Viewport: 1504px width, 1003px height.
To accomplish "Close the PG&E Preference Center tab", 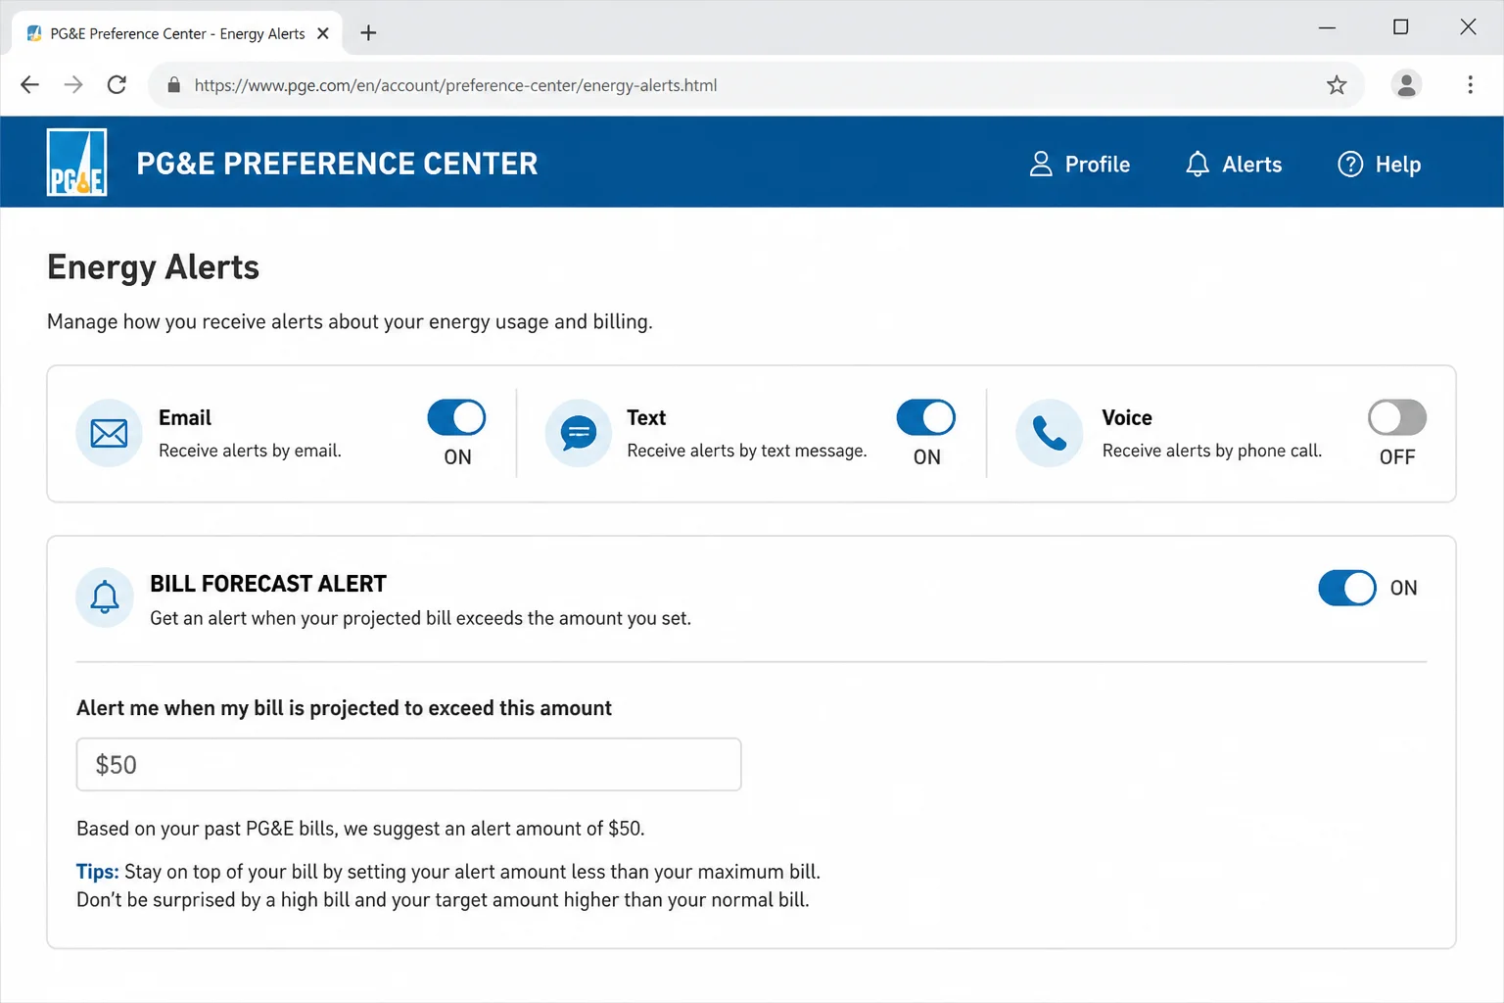I will point(323,33).
